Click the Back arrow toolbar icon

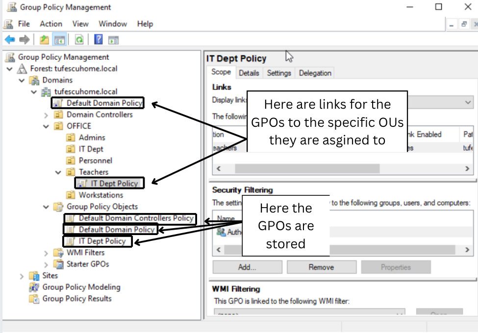pyautogui.click(x=10, y=40)
